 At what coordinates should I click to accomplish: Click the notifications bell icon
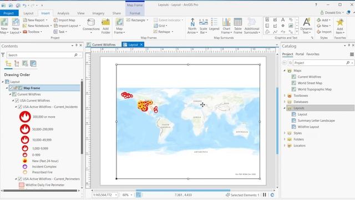pyautogui.click(x=348, y=12)
